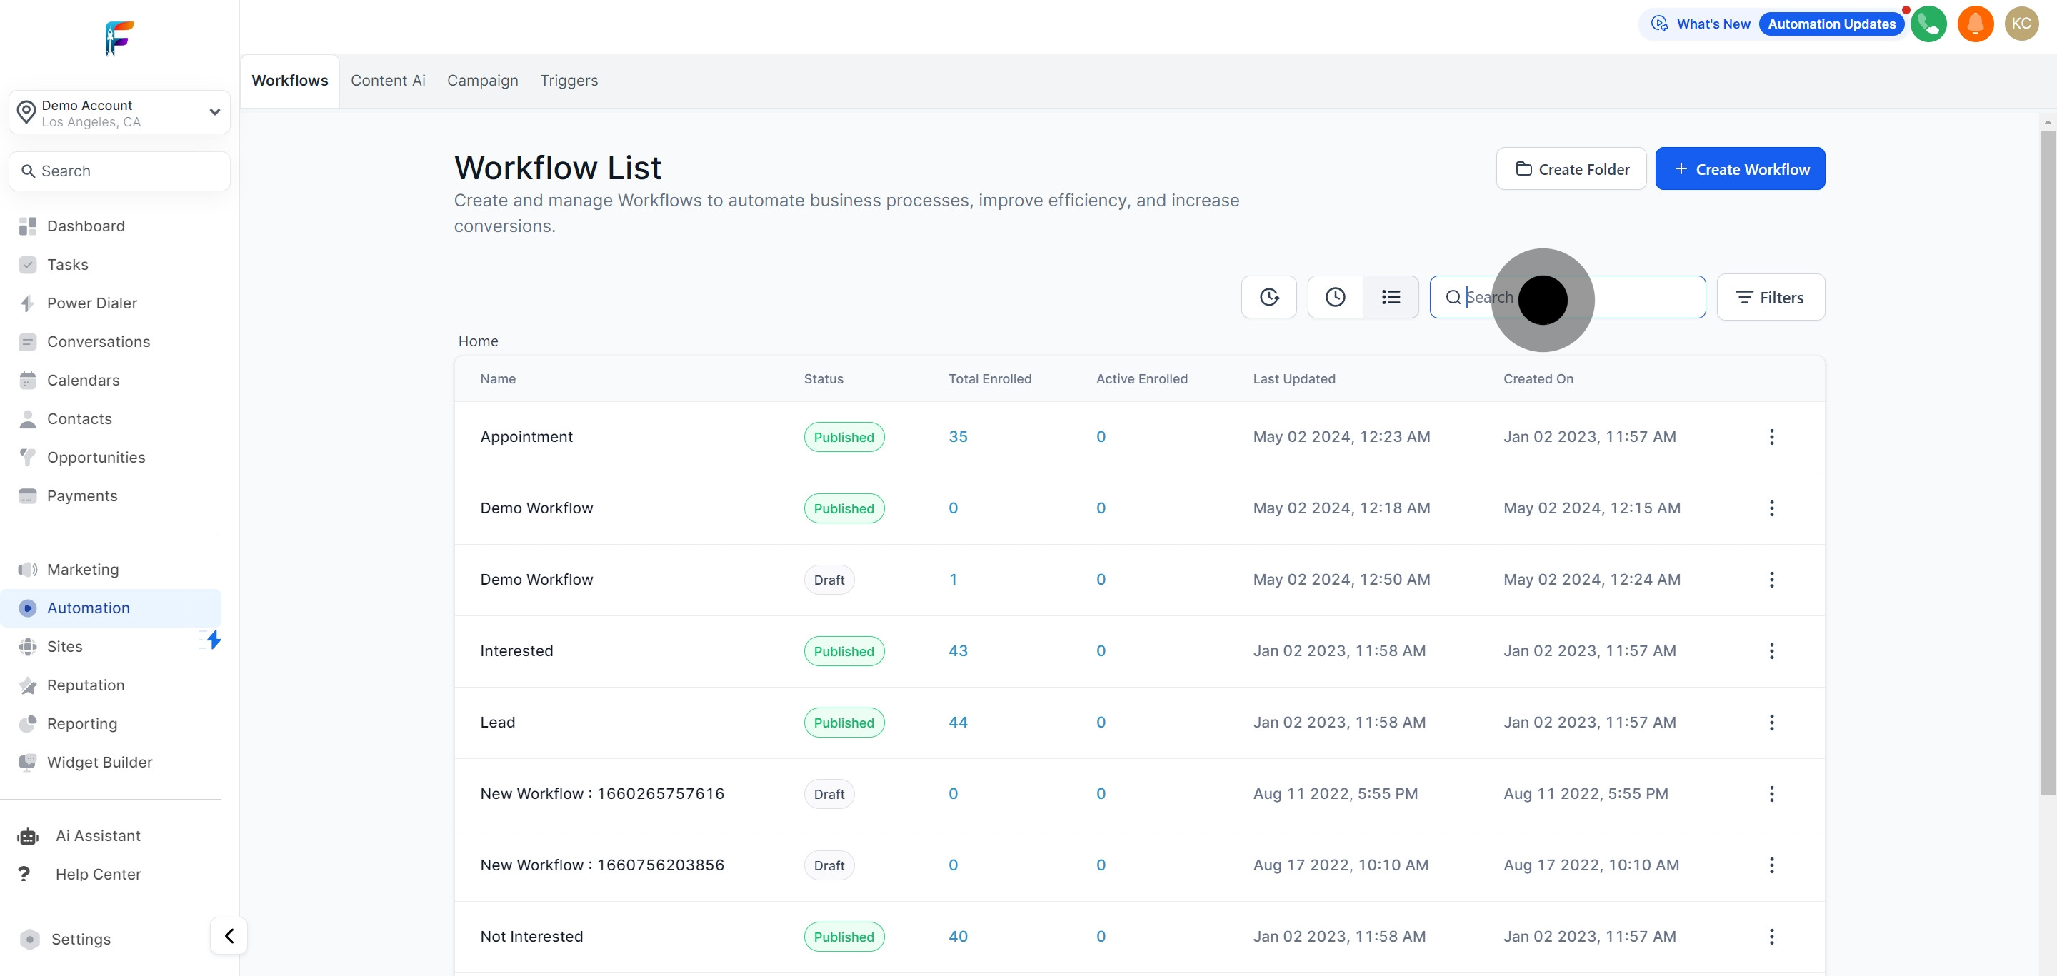The width and height of the screenshot is (2057, 976).
Task: Click the Name column header
Action: [x=498, y=379]
